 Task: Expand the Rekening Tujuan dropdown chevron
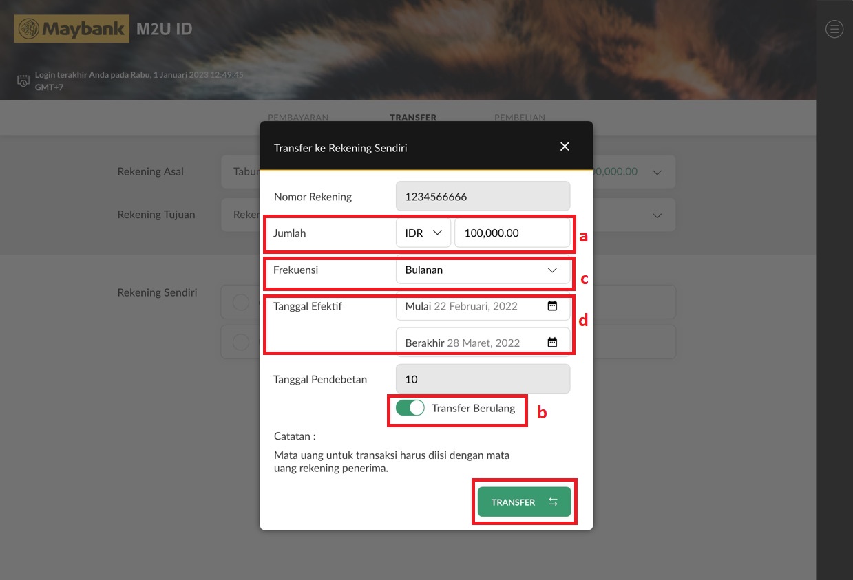(657, 215)
